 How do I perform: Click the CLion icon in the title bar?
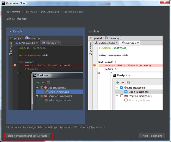pyautogui.click(x=3, y=3)
